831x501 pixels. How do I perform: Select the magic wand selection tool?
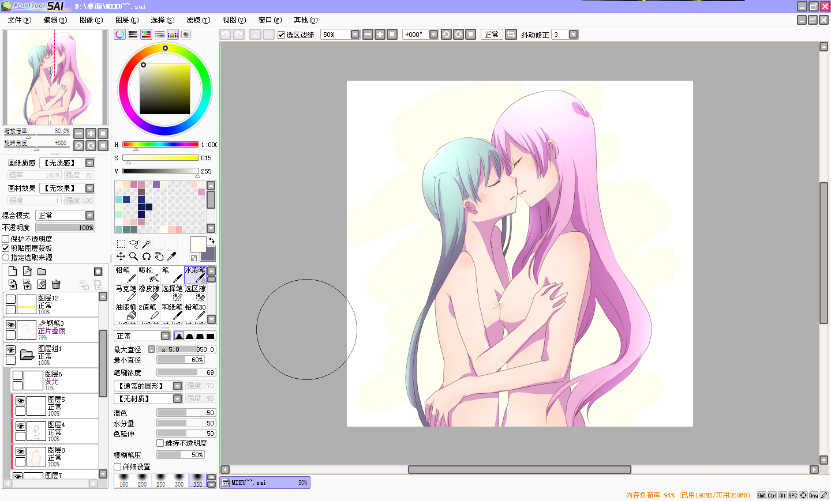click(147, 244)
